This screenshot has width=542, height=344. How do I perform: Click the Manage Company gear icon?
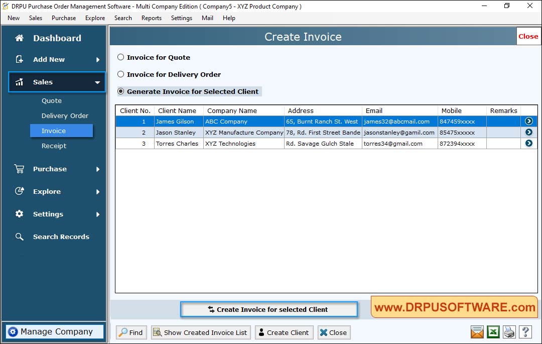coord(13,332)
